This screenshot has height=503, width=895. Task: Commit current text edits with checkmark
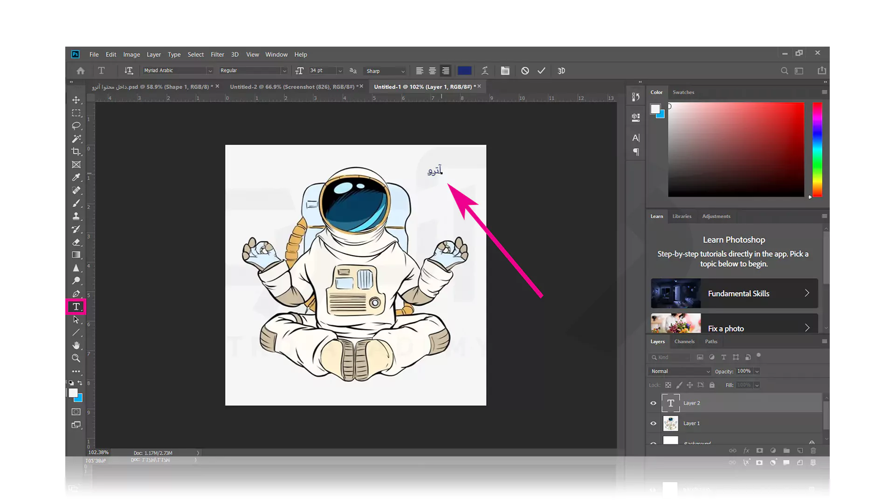click(541, 71)
